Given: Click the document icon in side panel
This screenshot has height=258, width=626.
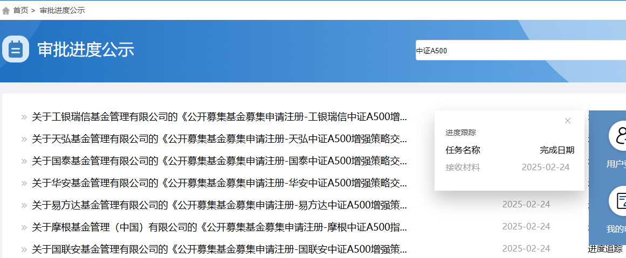Looking at the screenshot, I should click(617, 201).
